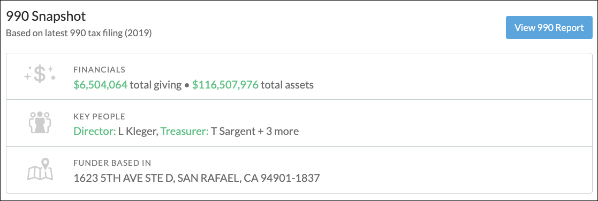Click the bullet separator between giving and assets
This screenshot has height=201, width=598.
tap(187, 85)
